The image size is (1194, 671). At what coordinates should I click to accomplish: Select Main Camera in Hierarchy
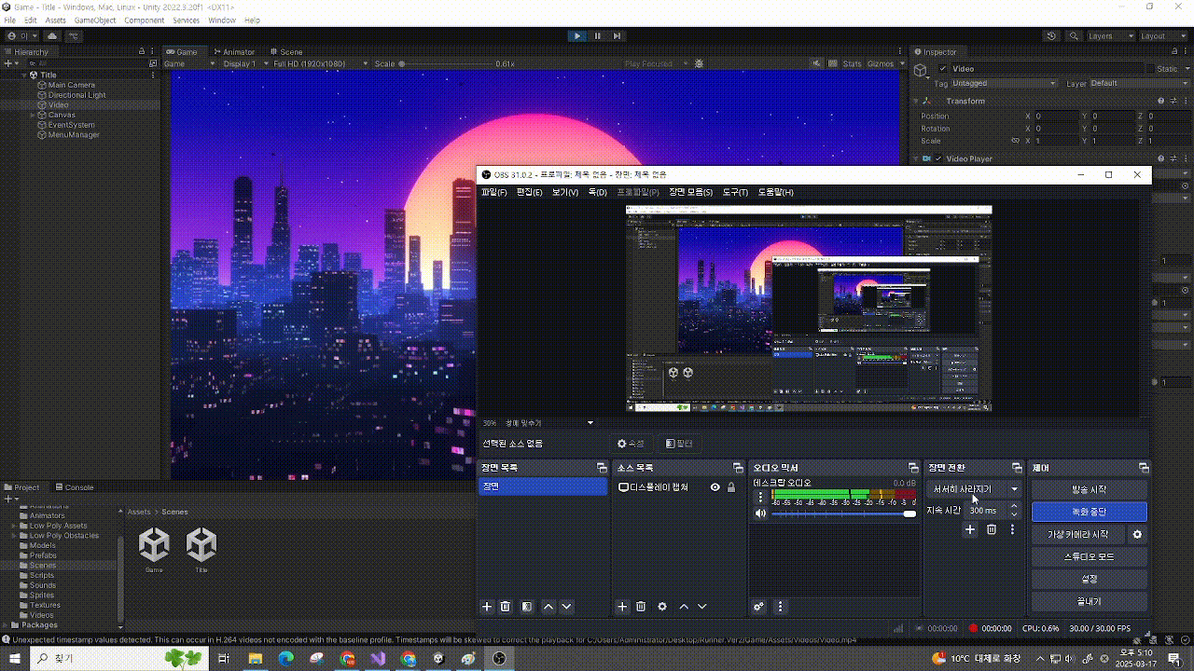click(x=71, y=85)
